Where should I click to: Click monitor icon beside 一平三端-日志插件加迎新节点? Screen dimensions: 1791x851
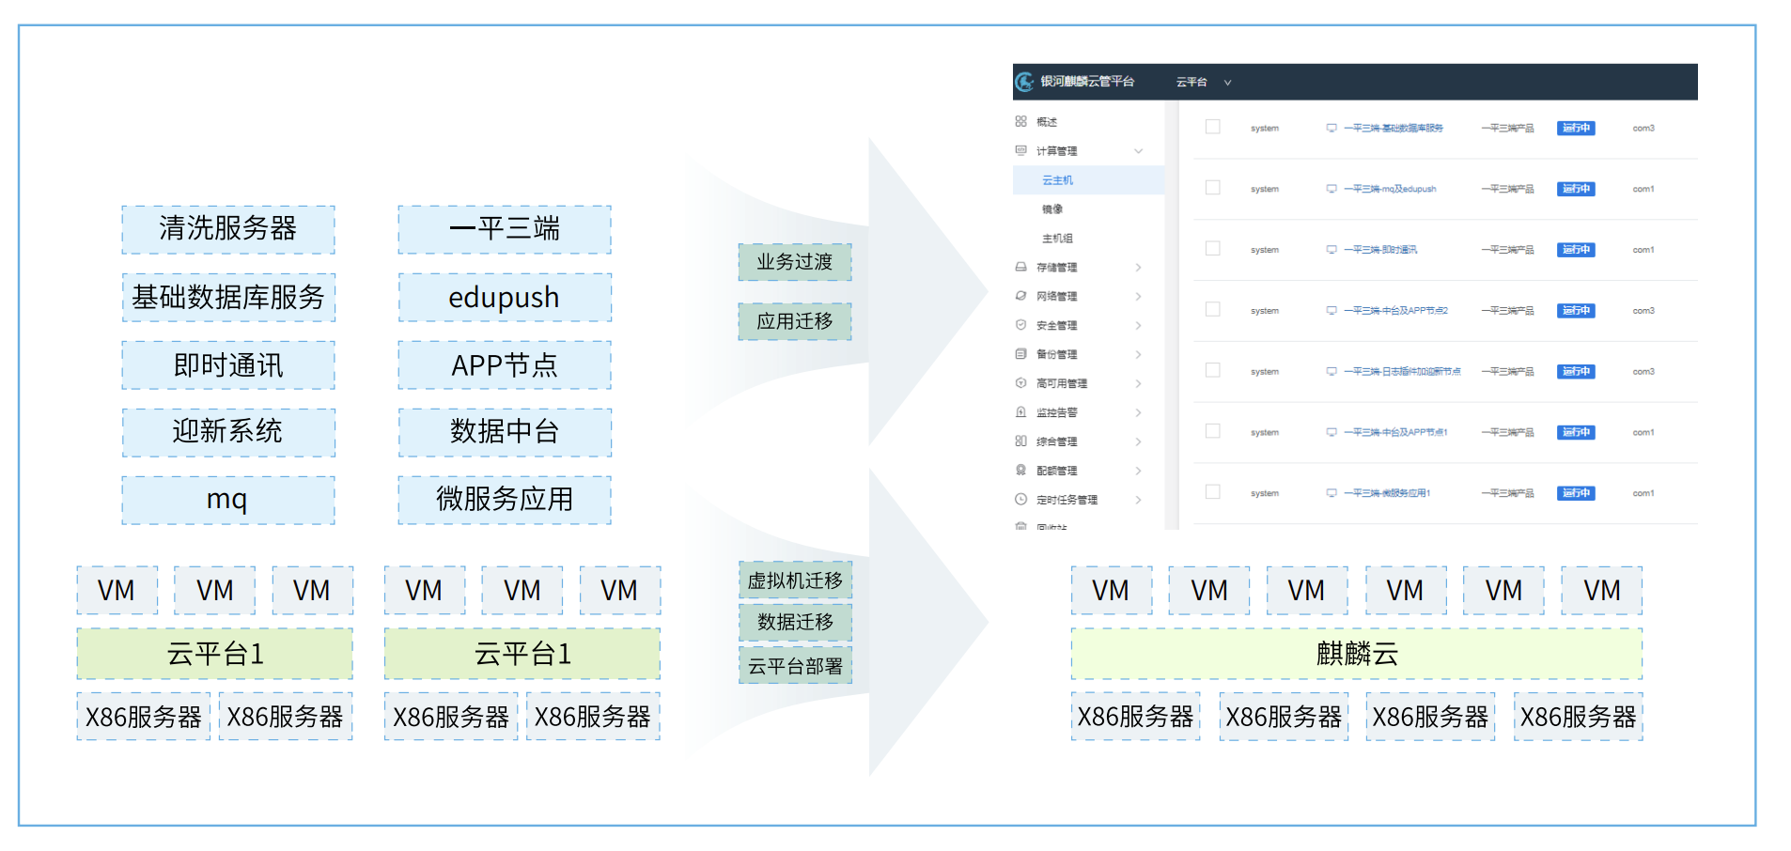coord(1332,372)
